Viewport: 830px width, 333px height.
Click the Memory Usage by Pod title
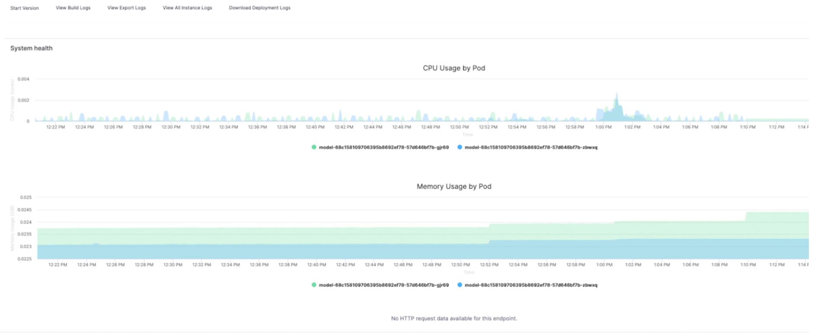[454, 187]
